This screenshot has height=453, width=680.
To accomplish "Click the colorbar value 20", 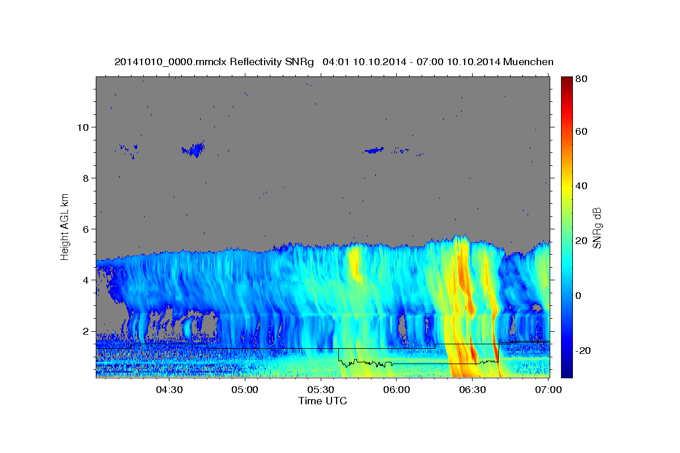I will [581, 241].
